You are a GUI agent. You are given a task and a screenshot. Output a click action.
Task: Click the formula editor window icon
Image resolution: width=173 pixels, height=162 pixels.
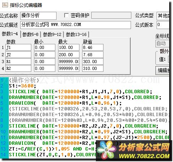tap(5, 5)
